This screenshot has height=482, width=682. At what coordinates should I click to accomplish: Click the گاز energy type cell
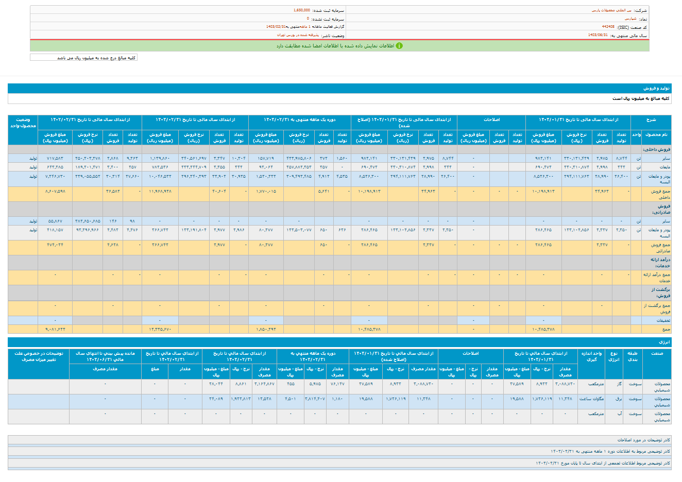tap(619, 384)
